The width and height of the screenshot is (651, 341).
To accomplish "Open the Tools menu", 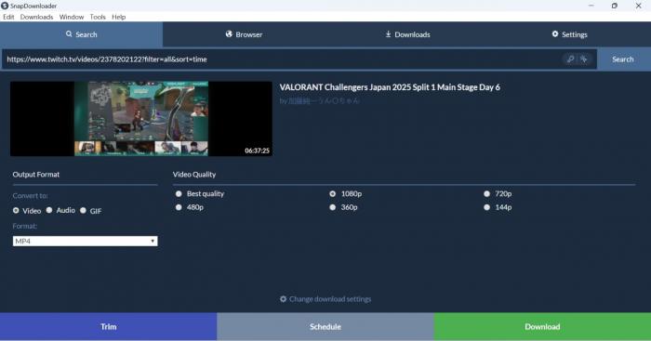I will click(x=98, y=17).
